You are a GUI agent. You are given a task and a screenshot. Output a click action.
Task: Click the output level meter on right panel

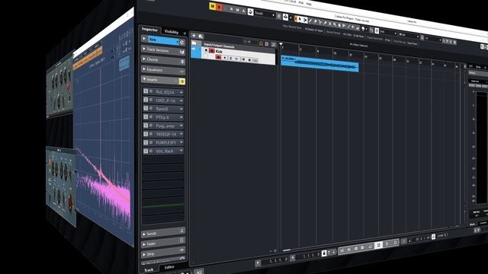482,148
